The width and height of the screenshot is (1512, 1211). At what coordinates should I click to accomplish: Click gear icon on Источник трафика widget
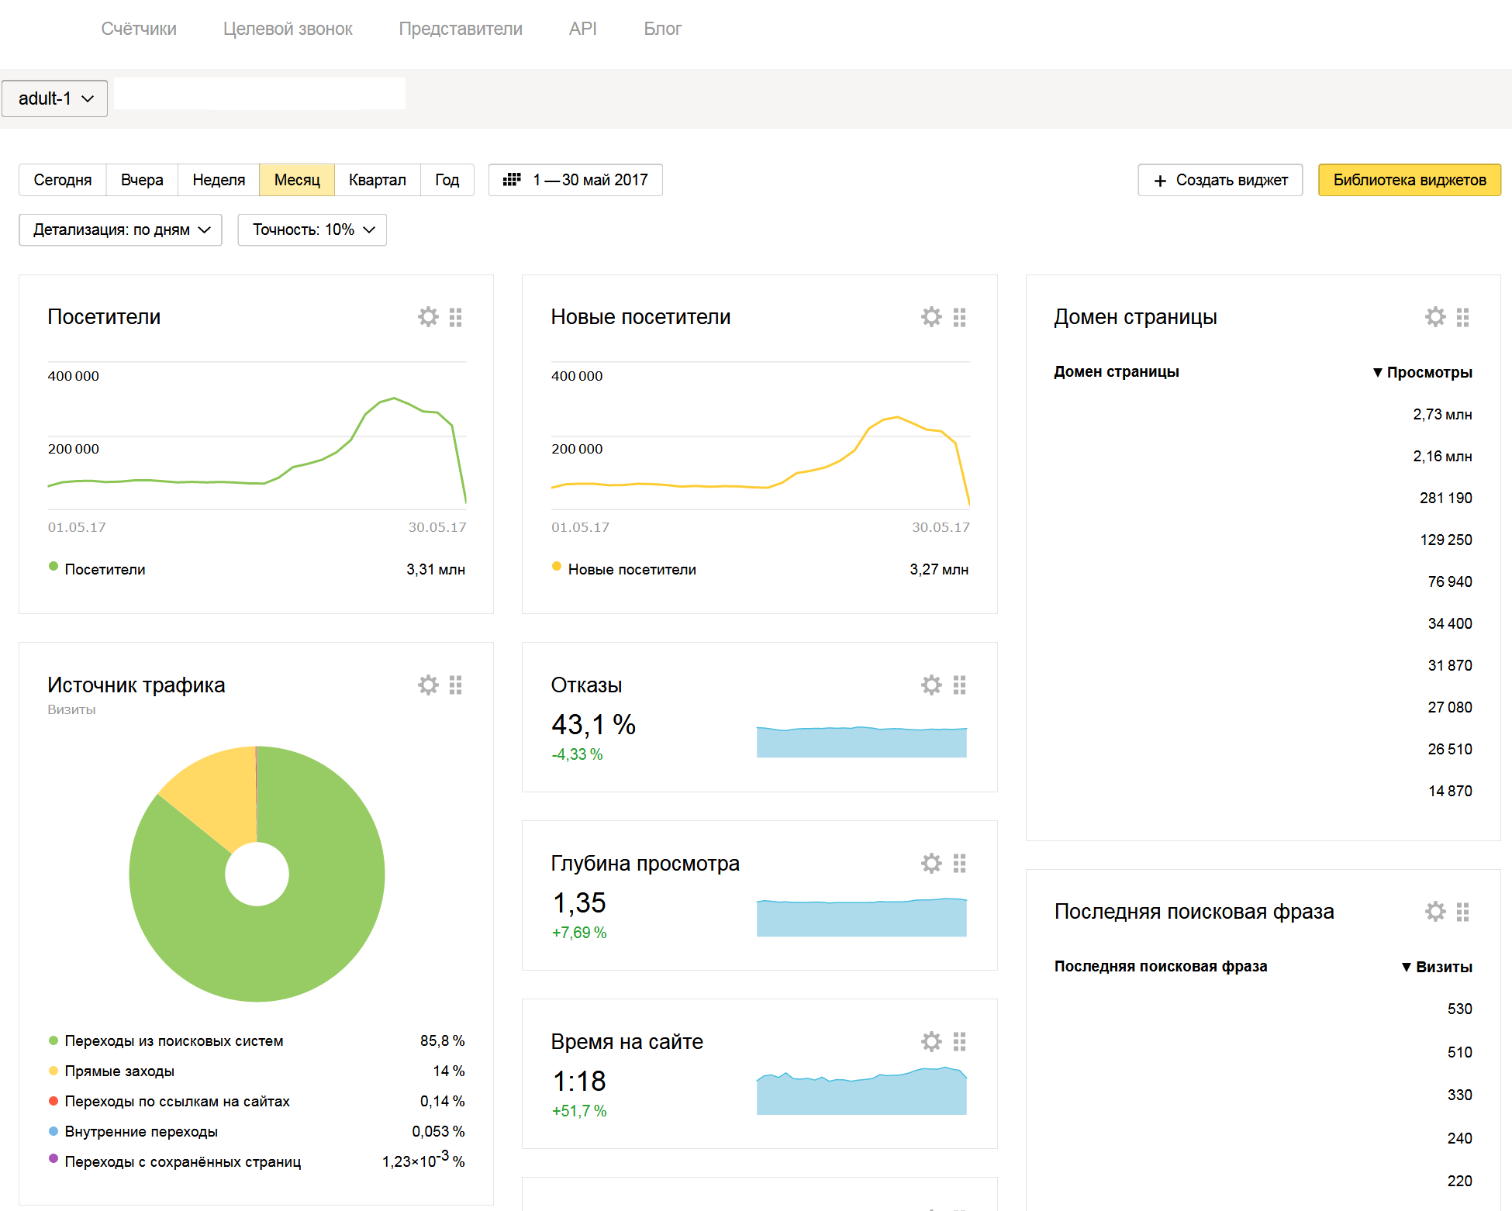pyautogui.click(x=428, y=685)
